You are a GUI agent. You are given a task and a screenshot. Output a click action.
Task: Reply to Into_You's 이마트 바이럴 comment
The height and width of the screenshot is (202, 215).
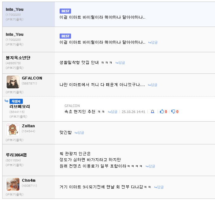(153, 42)
